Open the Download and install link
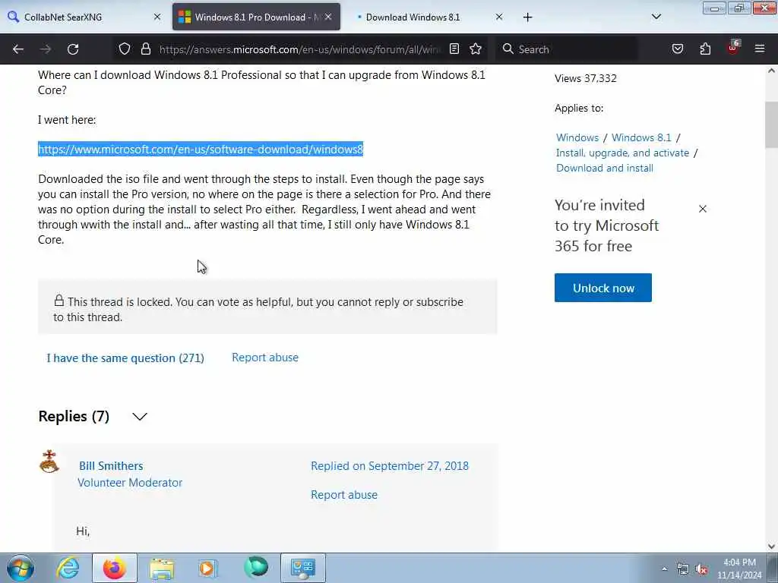This screenshot has width=778, height=583. click(x=604, y=168)
